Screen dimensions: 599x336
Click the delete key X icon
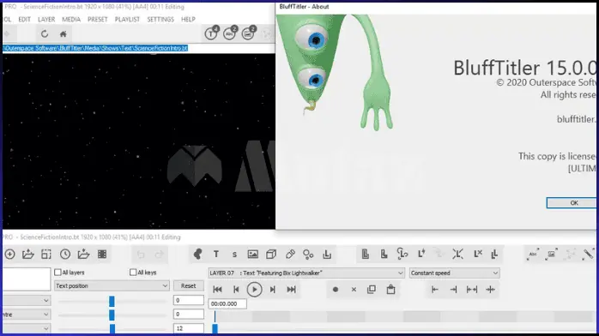coord(354,290)
